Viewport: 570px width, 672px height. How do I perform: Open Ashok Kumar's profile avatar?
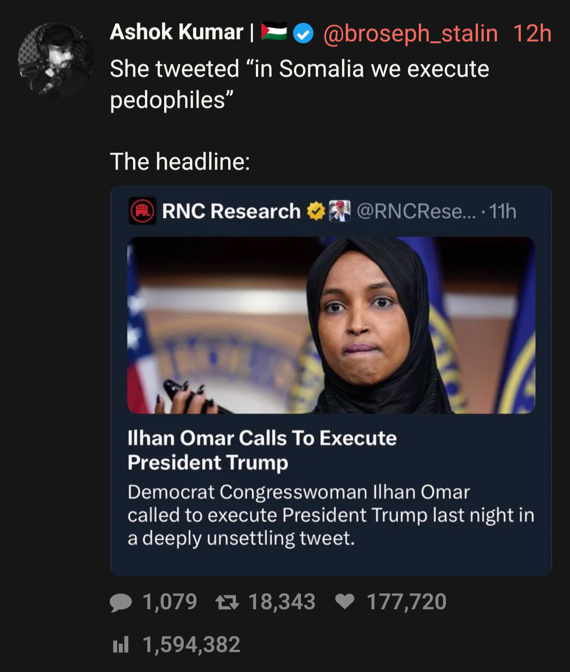click(x=55, y=60)
